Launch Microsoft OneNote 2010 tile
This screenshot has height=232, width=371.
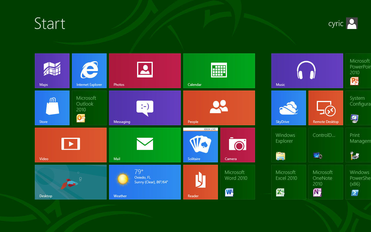click(x=326, y=182)
